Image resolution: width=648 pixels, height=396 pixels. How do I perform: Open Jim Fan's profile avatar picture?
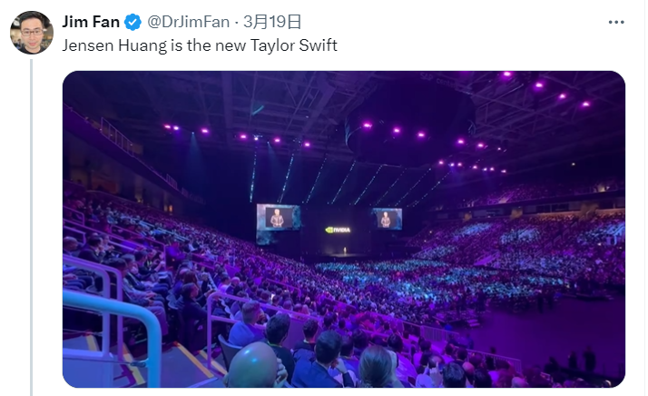(x=32, y=33)
